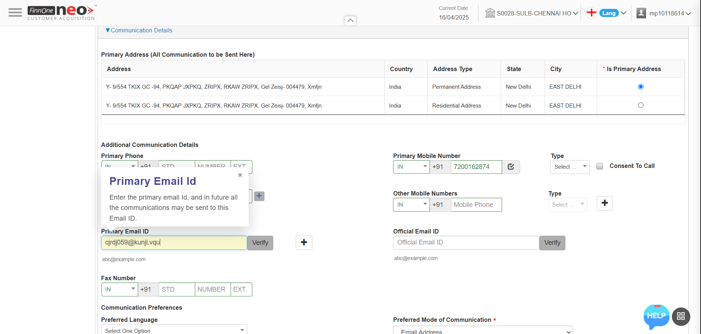The width and height of the screenshot is (701, 334).
Task: Close the Primary Email Id tooltip
Action: (240, 175)
